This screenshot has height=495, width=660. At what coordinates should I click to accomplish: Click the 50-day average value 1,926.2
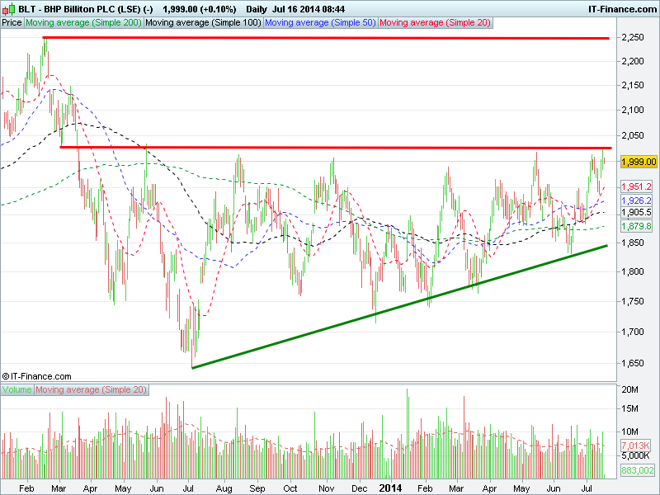[636, 200]
